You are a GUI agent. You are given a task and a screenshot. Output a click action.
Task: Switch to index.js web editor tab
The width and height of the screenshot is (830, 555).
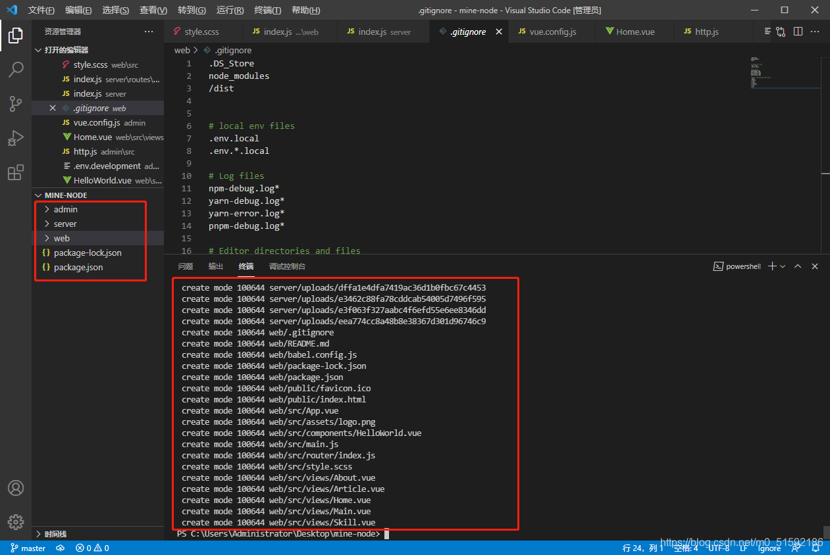290,32
